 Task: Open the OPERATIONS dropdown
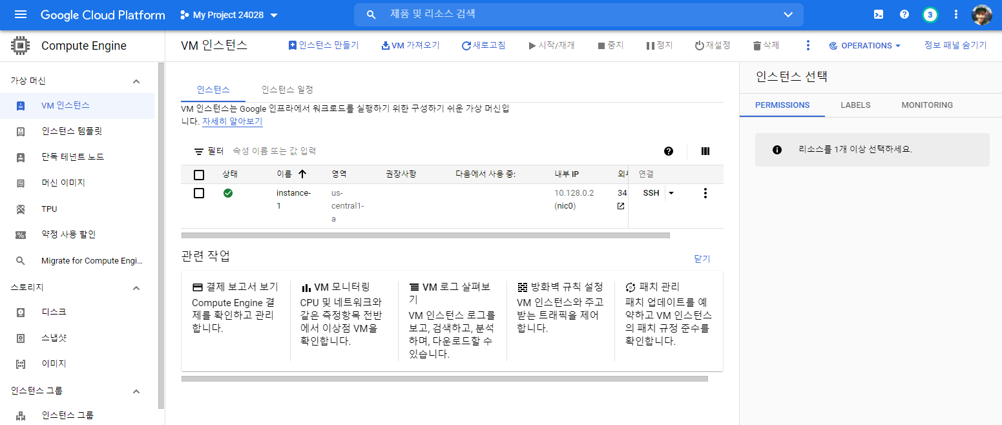[864, 45]
